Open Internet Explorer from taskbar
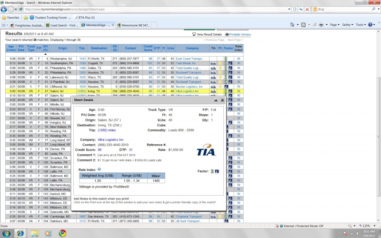This screenshot has width=381, height=238. pos(20,233)
